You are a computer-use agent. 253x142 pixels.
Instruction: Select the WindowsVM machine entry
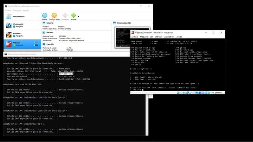(x=22, y=25)
